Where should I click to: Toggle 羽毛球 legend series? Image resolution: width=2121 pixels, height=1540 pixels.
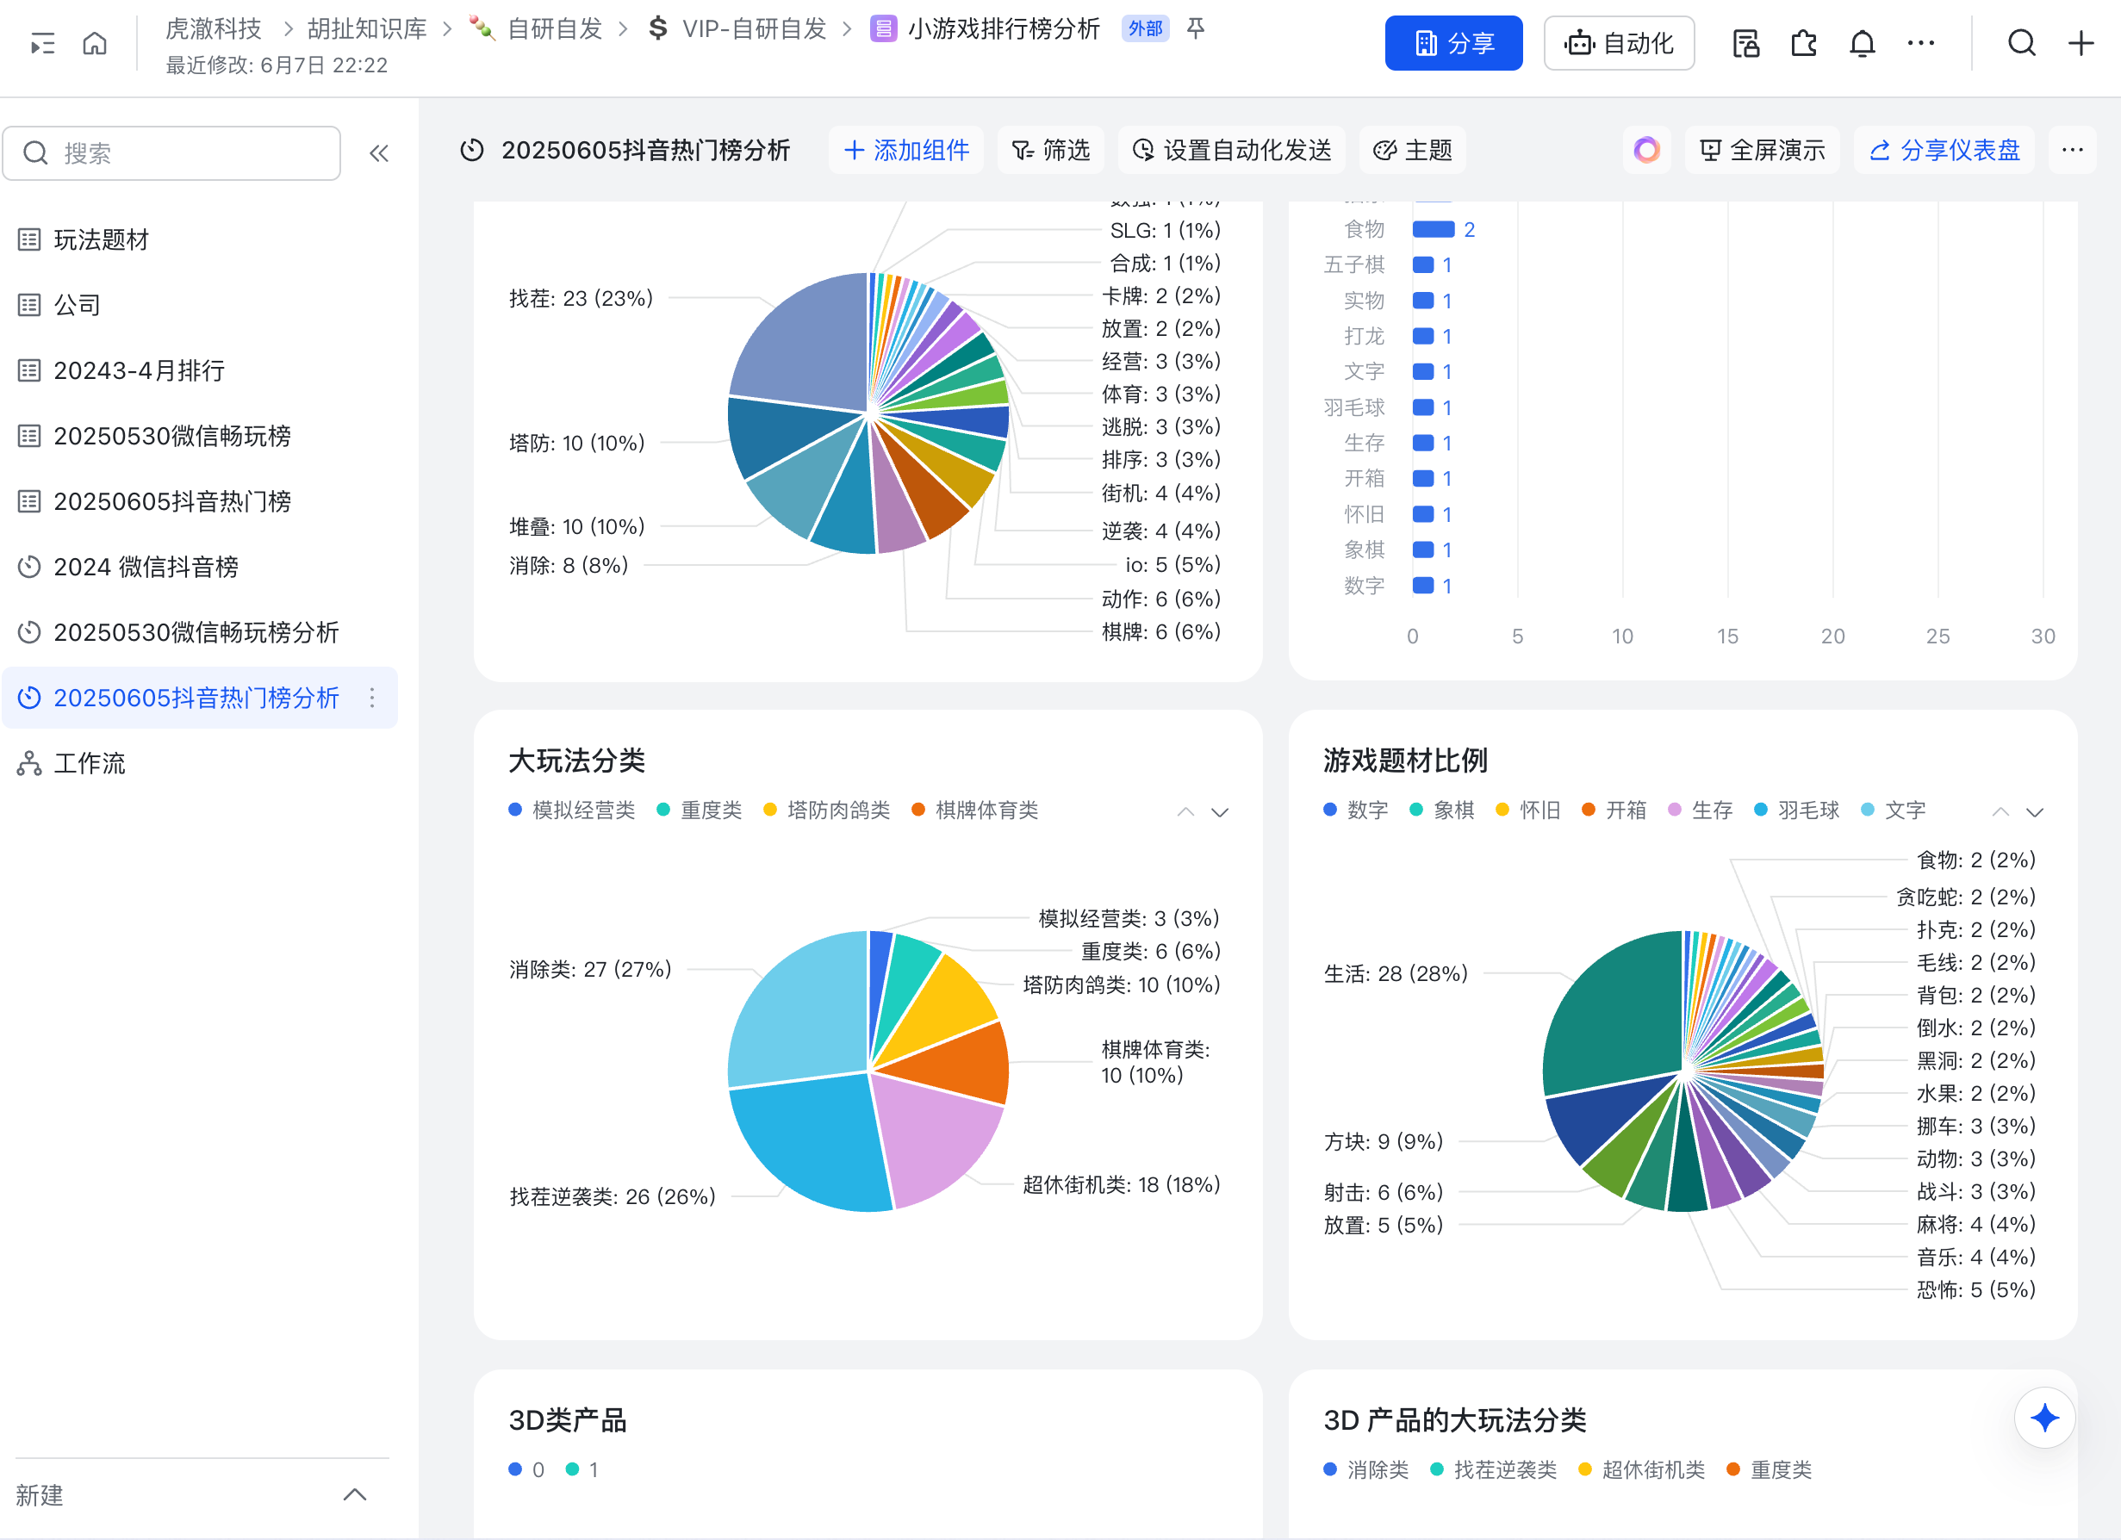(x=1796, y=810)
